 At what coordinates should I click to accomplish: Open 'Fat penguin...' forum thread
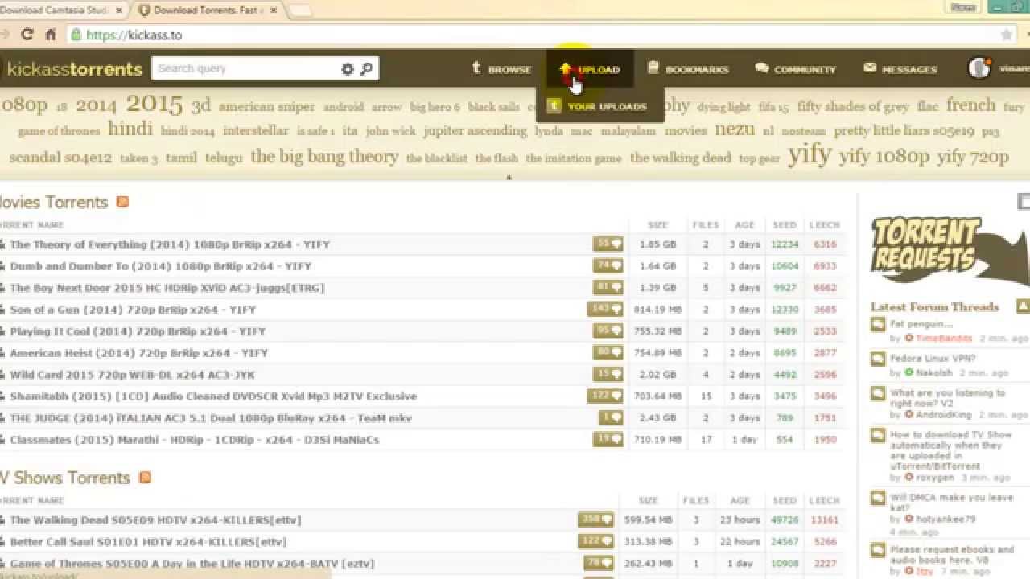point(921,324)
